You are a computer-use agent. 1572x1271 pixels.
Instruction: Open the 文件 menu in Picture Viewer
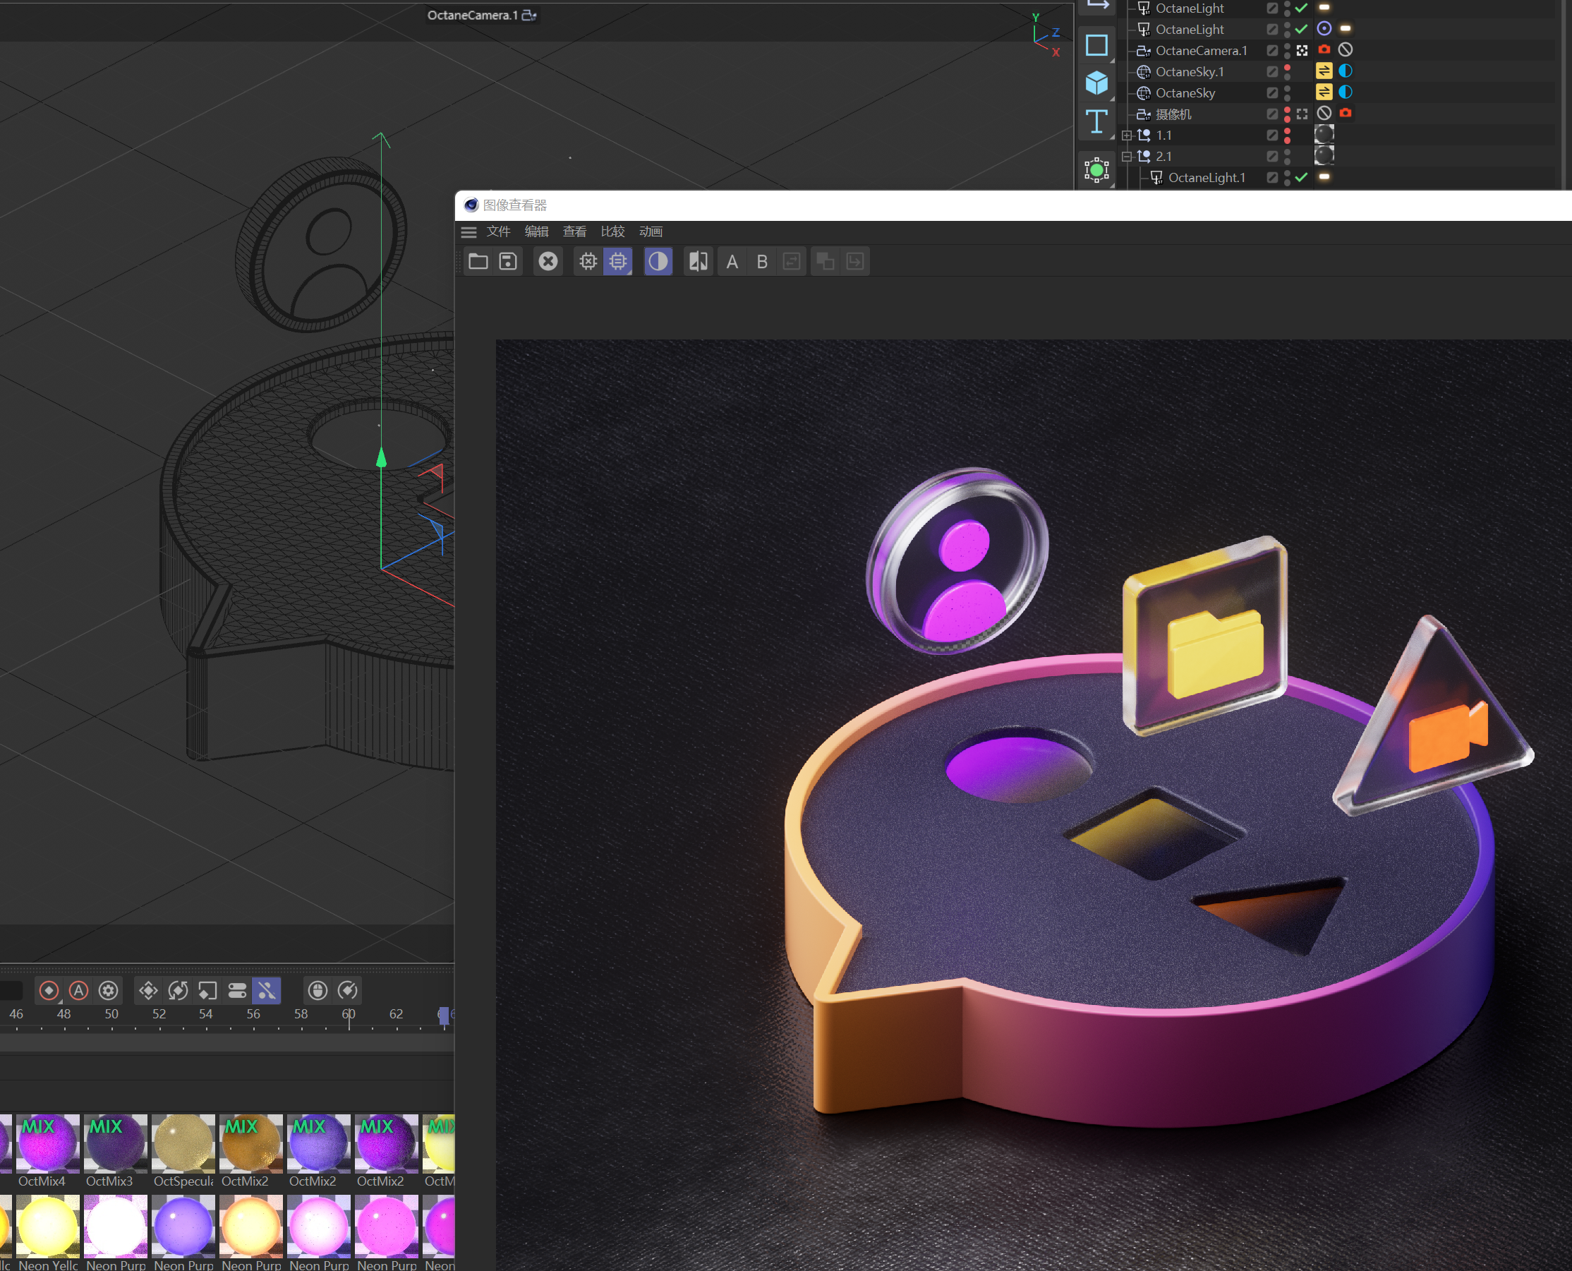[498, 232]
